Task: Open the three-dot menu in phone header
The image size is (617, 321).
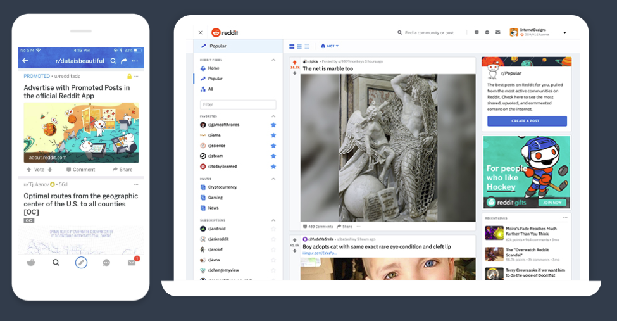Action: pos(135,61)
